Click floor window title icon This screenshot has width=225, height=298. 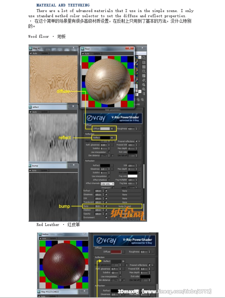pyautogui.click(x=83, y=49)
